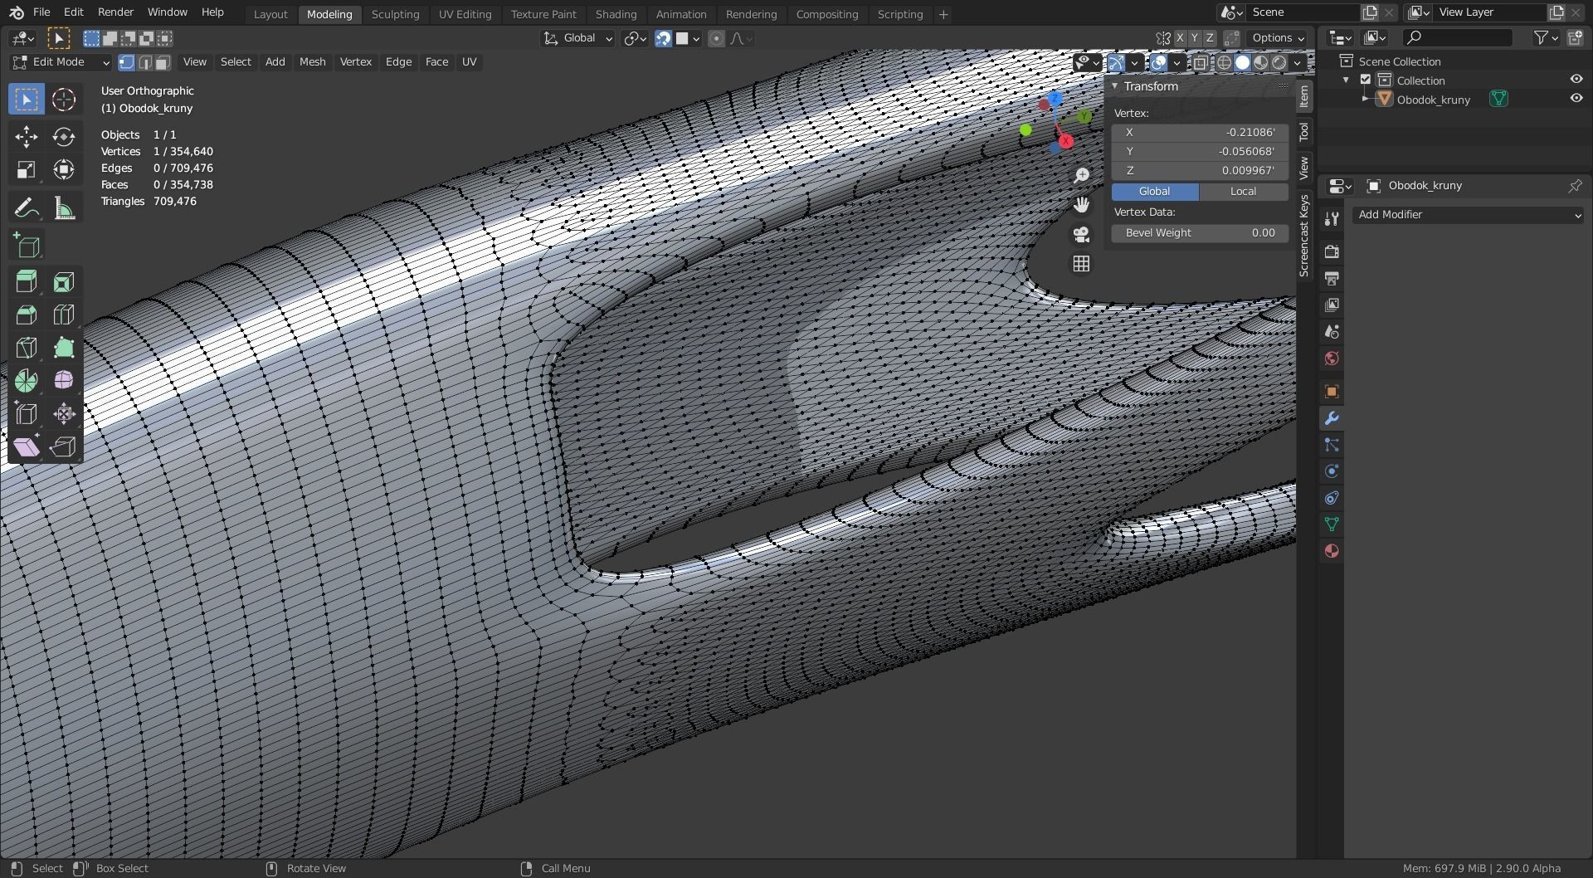Screen dimensions: 1593x878
Task: Open the Mesh menu
Action: point(312,62)
